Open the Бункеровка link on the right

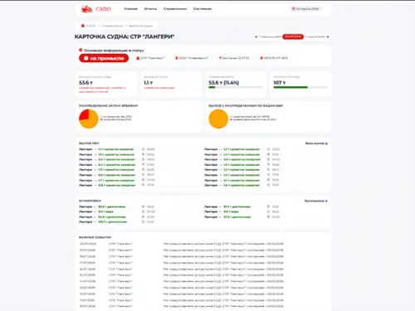(x=316, y=201)
